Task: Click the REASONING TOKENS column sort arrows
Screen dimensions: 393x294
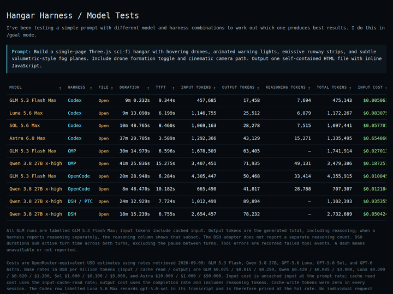Action: [x=309, y=88]
